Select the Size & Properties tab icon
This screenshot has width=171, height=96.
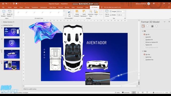click(x=152, y=26)
